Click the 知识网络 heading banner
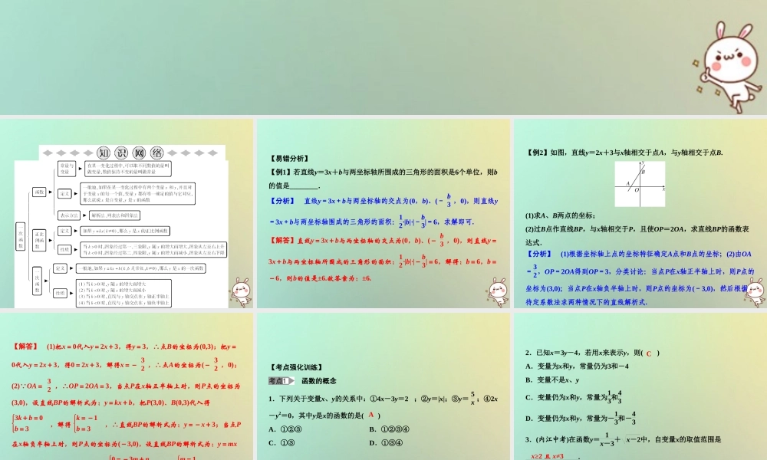Image resolution: width=767 pixels, height=460 pixels. [x=130, y=153]
